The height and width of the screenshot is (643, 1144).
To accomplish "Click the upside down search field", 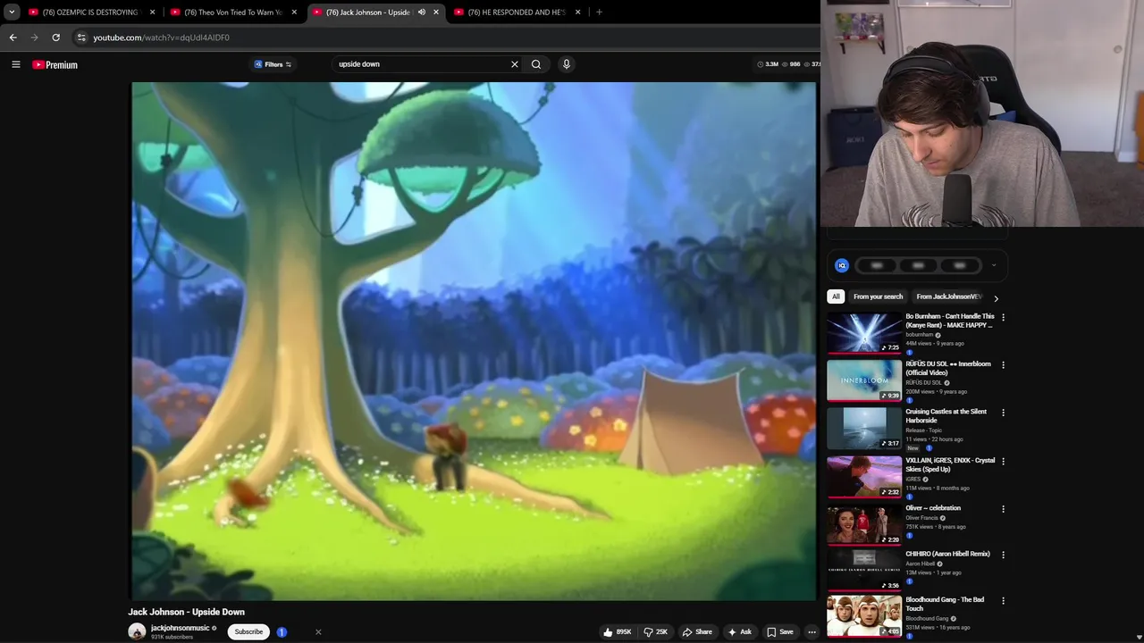I will (420, 64).
